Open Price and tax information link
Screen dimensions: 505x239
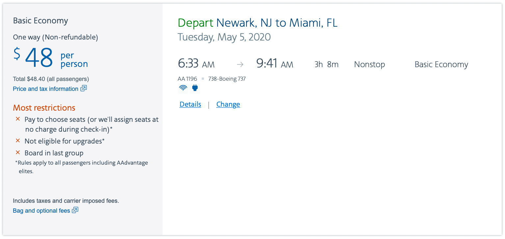[45, 89]
